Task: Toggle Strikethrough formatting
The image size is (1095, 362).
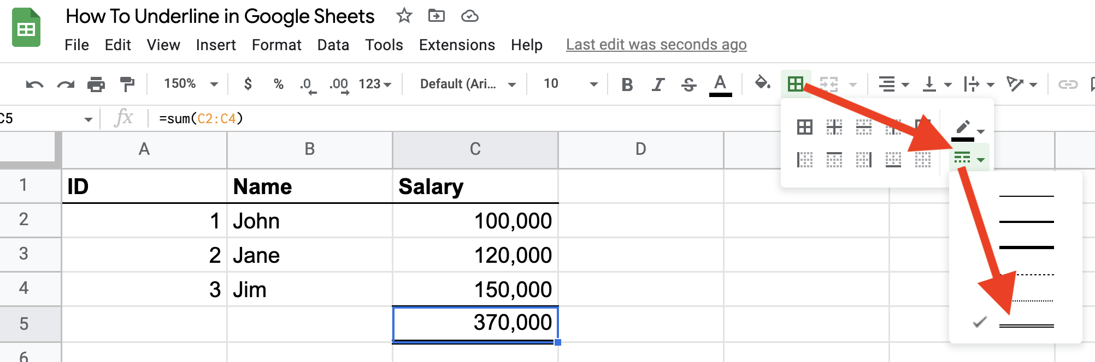Action: [689, 84]
